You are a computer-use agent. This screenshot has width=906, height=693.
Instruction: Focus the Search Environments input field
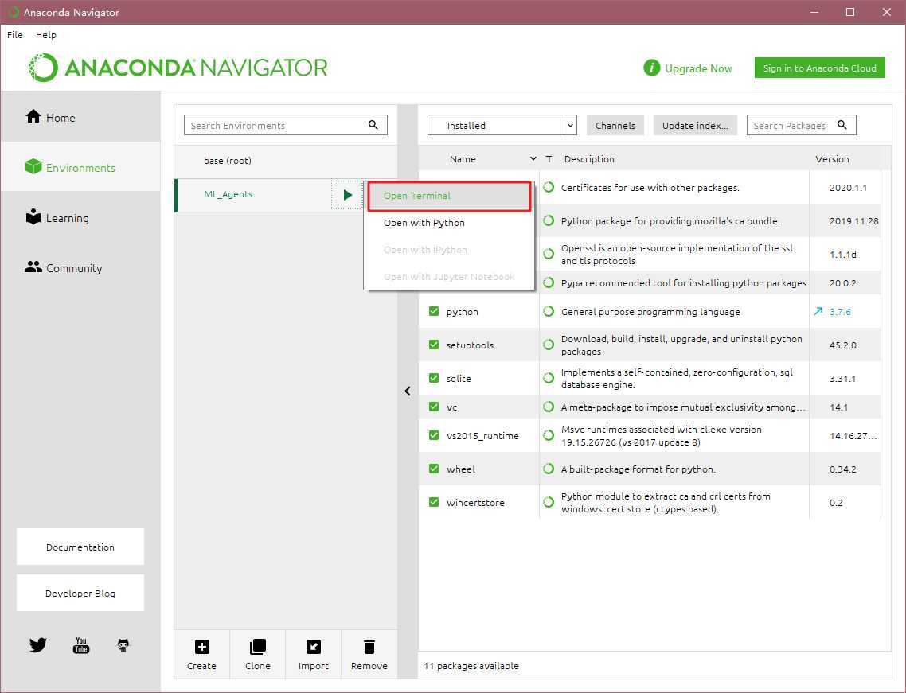pyautogui.click(x=286, y=126)
